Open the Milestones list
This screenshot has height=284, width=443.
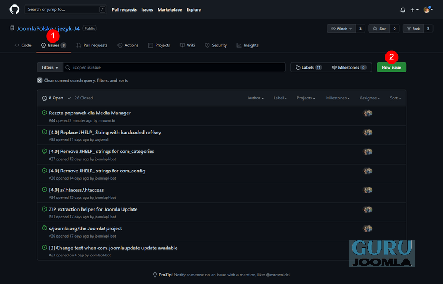coord(349,67)
